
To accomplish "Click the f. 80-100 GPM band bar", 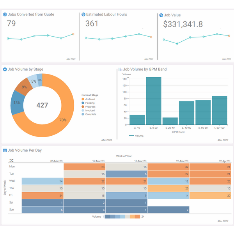I will 220,111.
